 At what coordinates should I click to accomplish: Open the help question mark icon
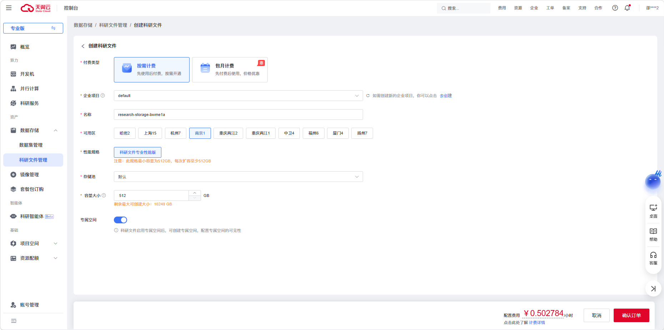point(615,8)
